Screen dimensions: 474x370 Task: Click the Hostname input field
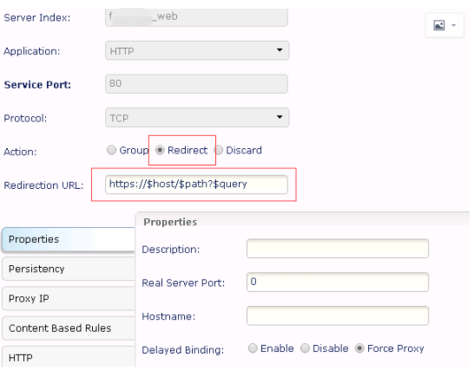(338, 315)
